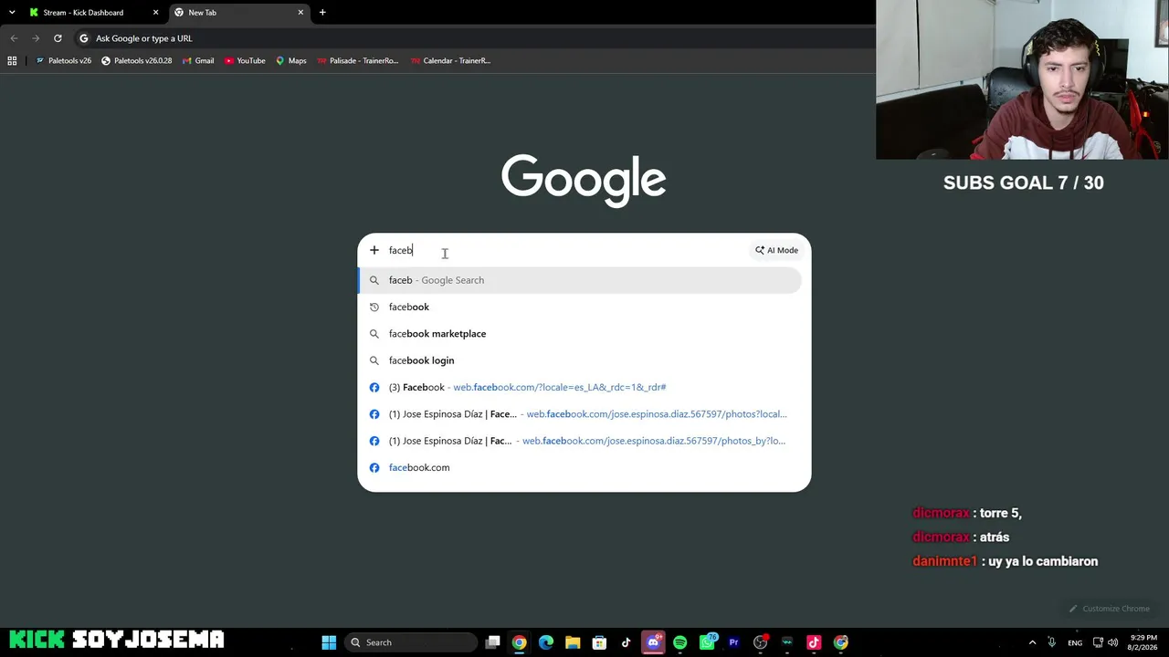Open Task View on the taskbar

click(x=493, y=642)
